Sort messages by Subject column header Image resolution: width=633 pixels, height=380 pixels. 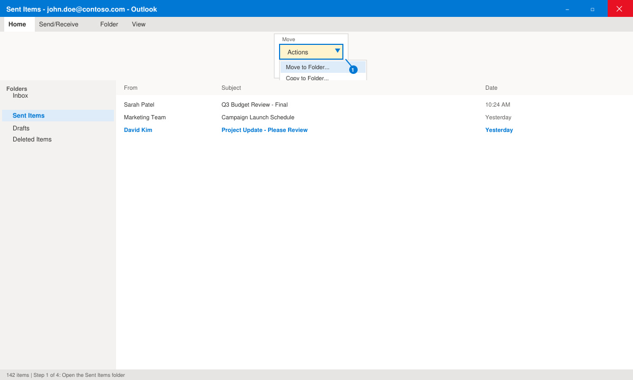[x=231, y=88]
